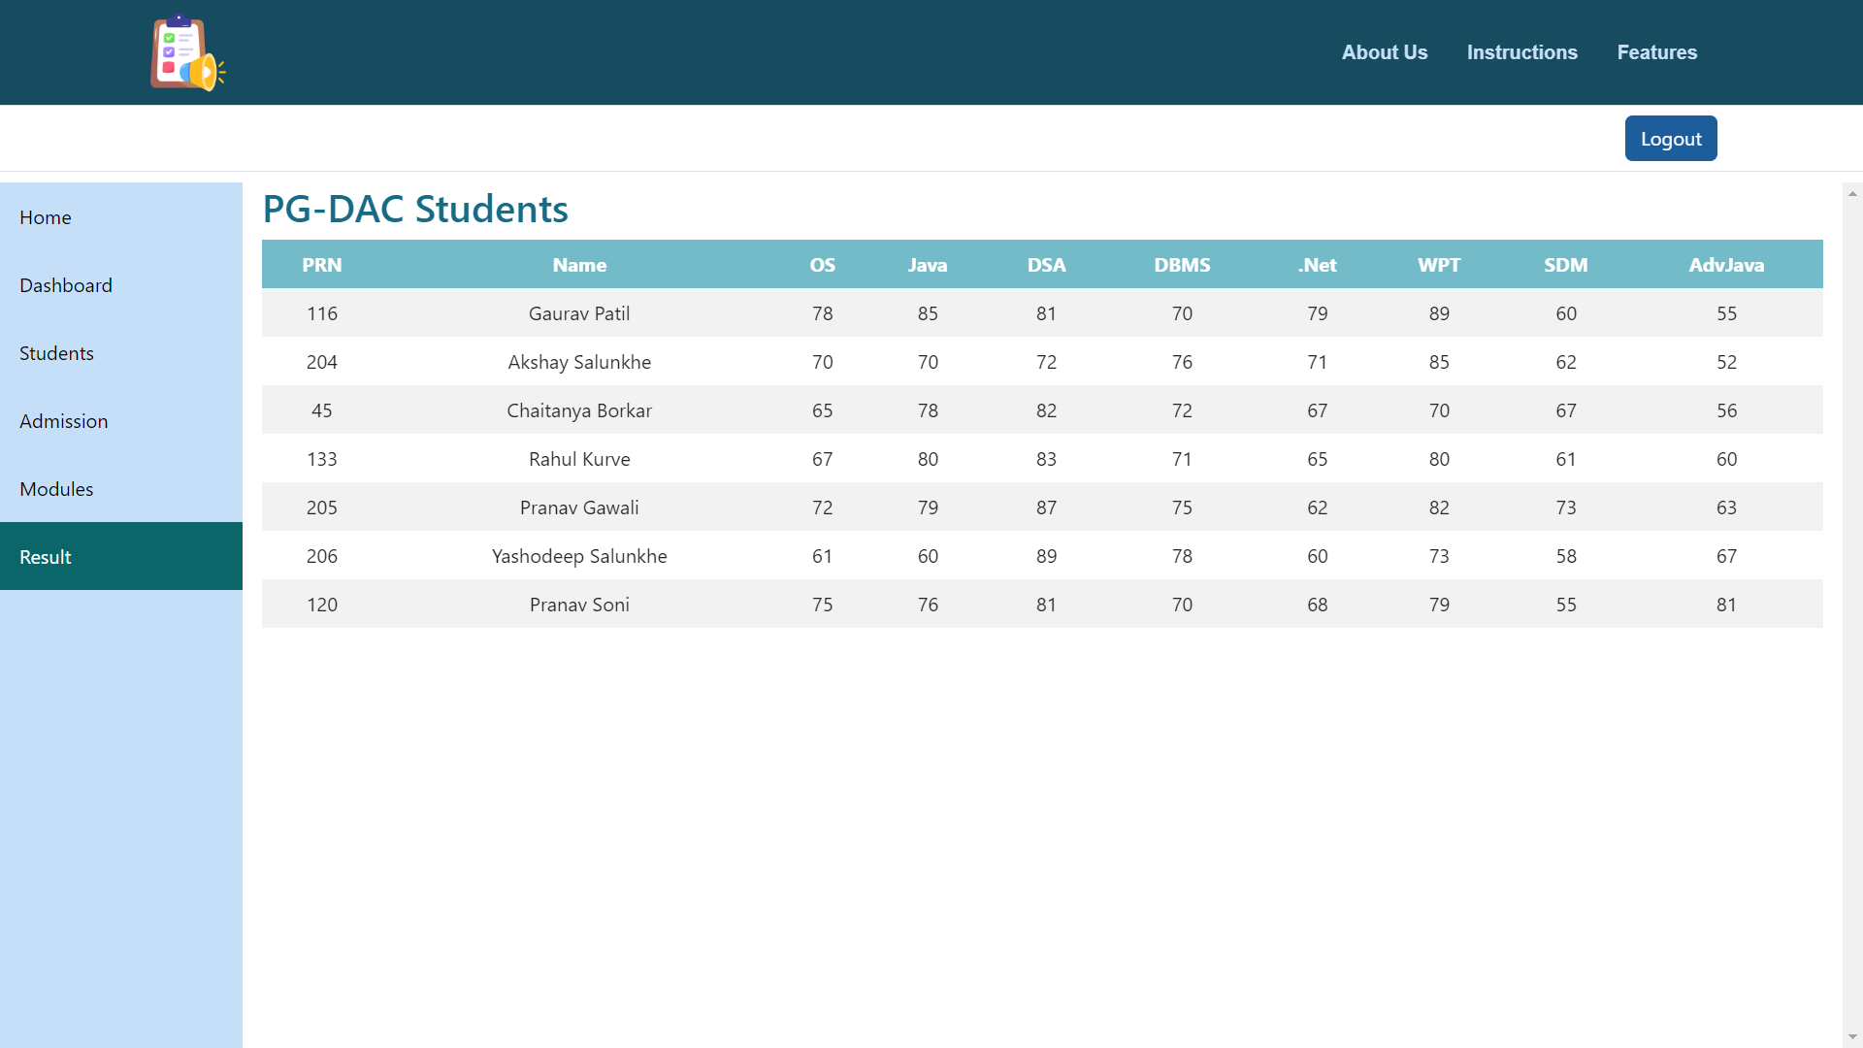The height and width of the screenshot is (1048, 1863).
Task: Click the PG-DAC Students heading
Action: coord(415,209)
